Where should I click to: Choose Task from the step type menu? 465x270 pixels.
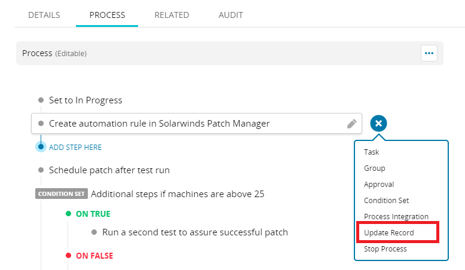tap(372, 152)
